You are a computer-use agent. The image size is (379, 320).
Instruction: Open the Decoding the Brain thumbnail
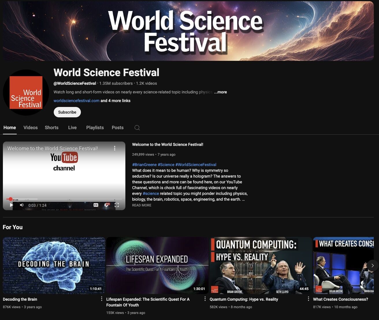[x=54, y=265]
